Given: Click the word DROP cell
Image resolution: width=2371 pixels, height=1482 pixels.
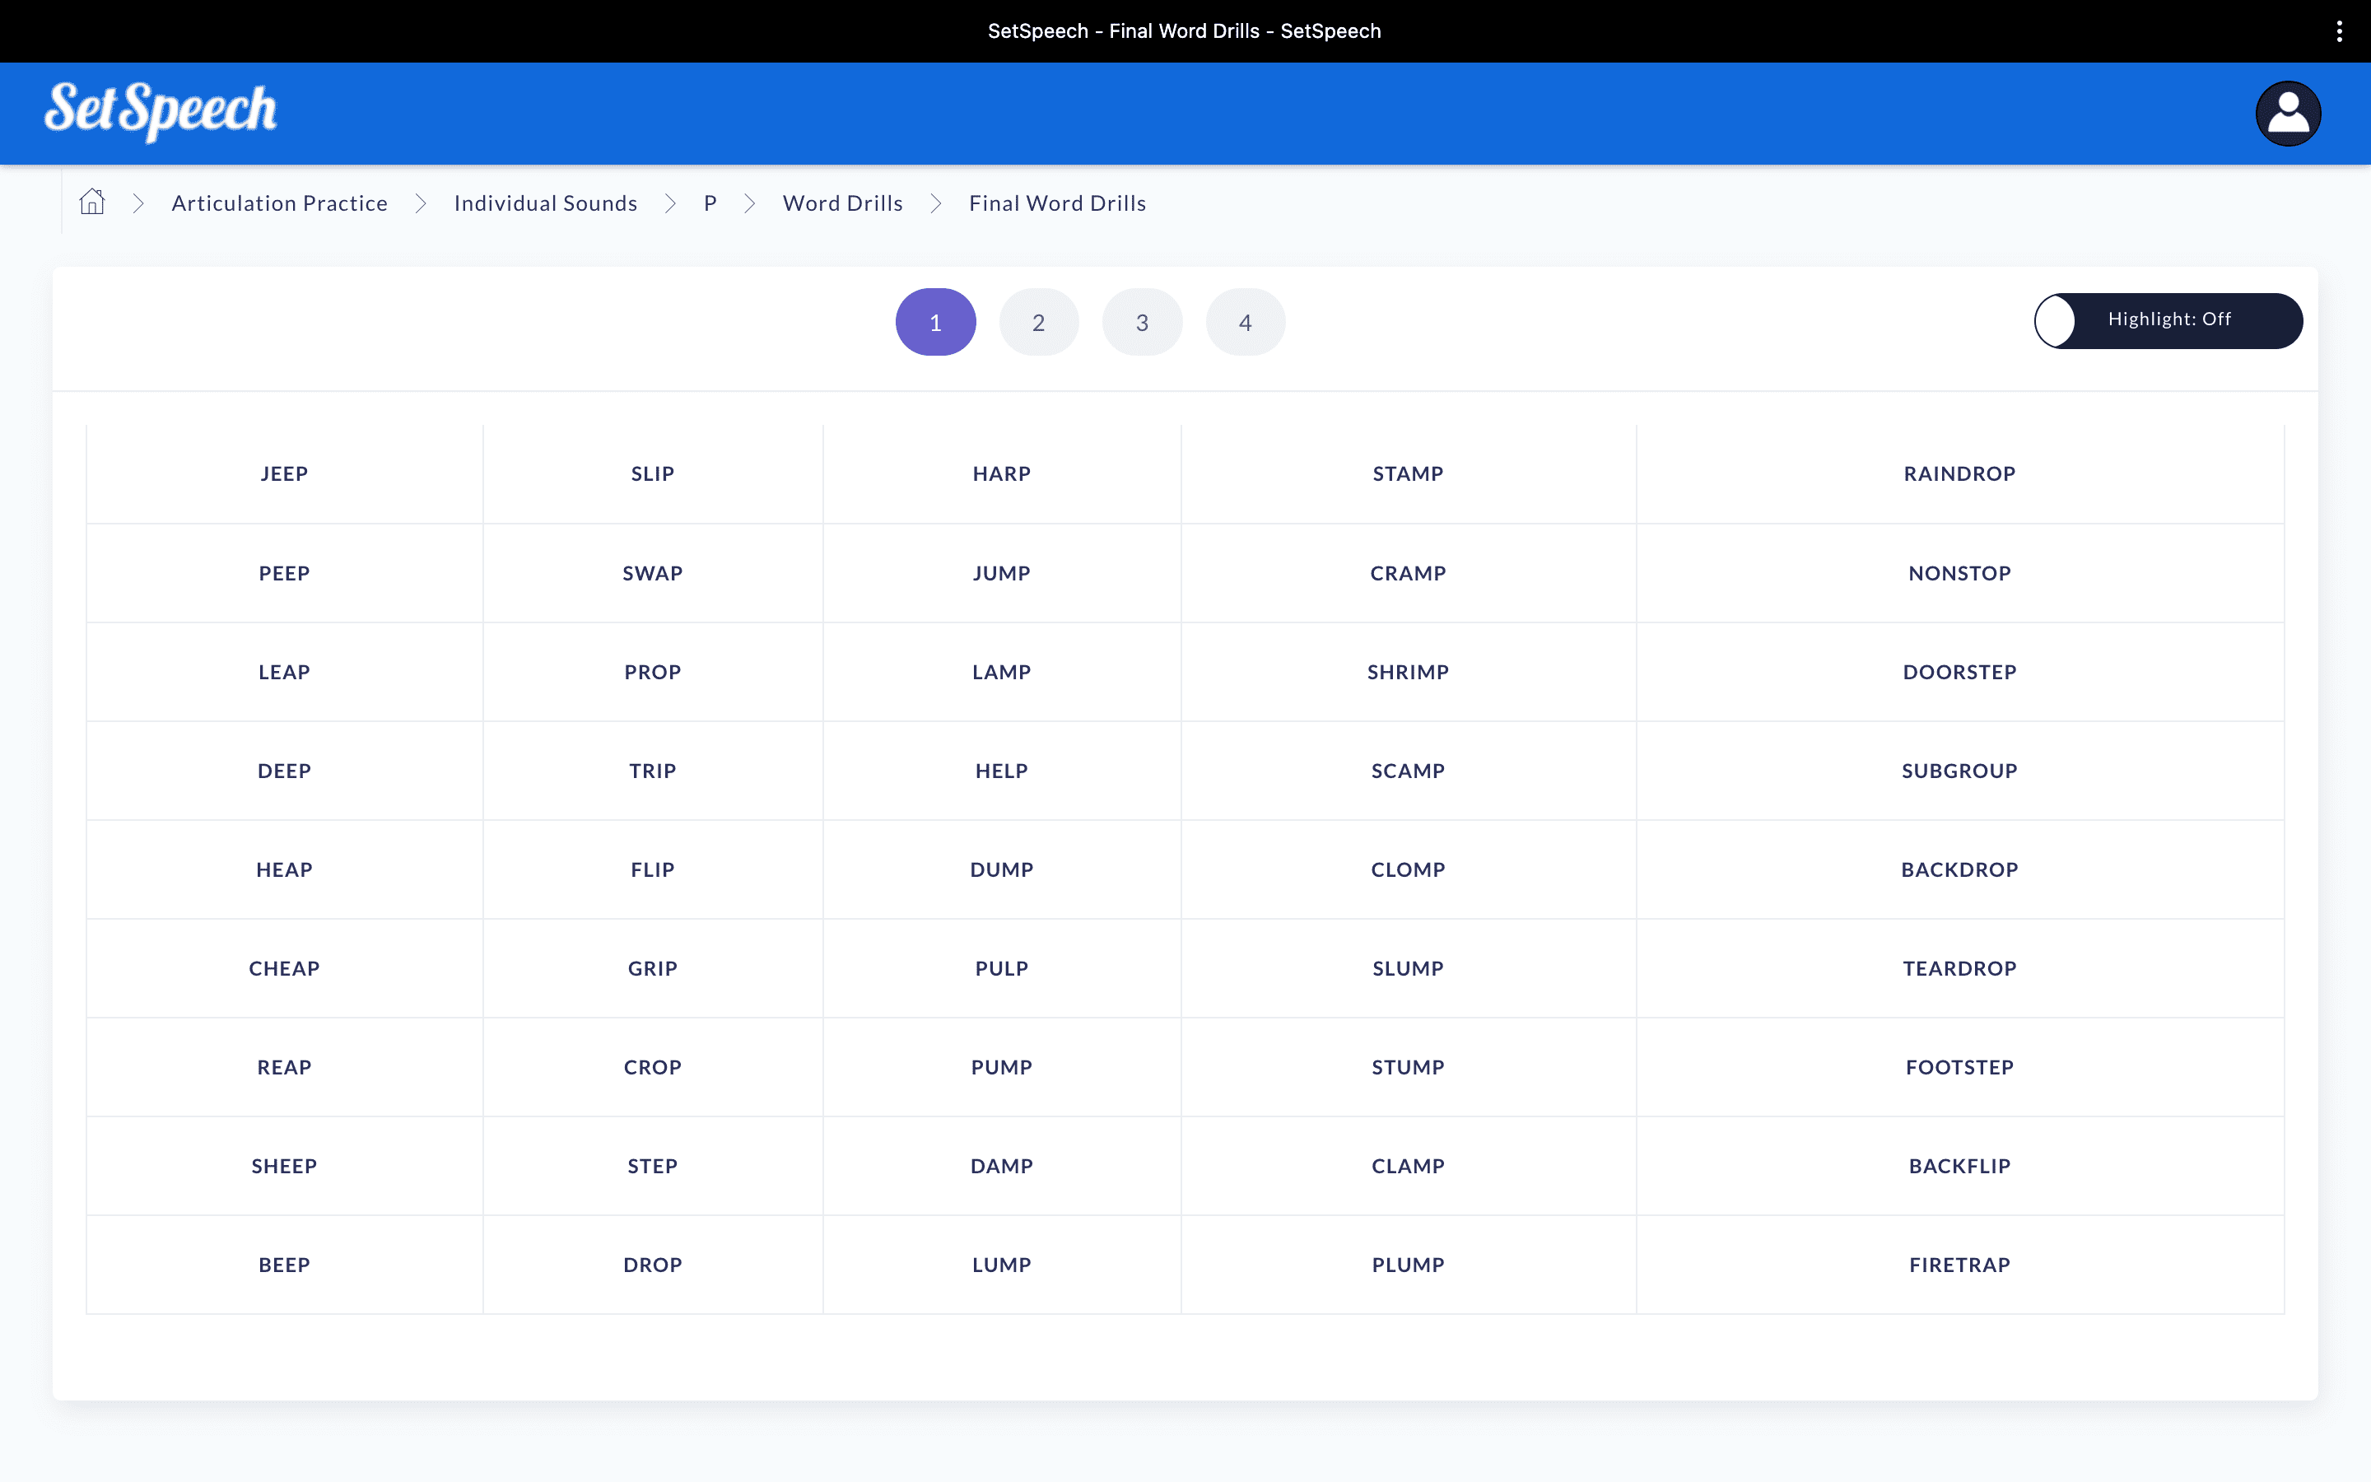Looking at the screenshot, I should click(x=651, y=1265).
